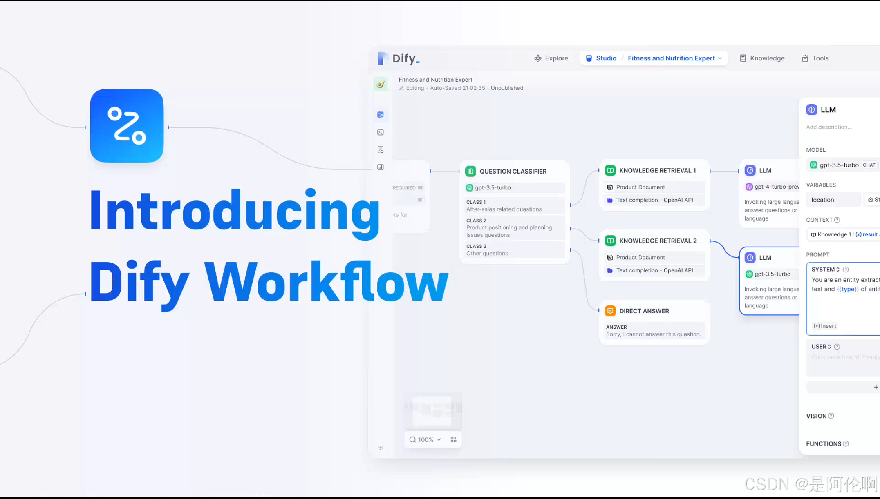Expand Fitness and Nutrition Expert app dropdown
880x499 pixels.
click(720, 58)
